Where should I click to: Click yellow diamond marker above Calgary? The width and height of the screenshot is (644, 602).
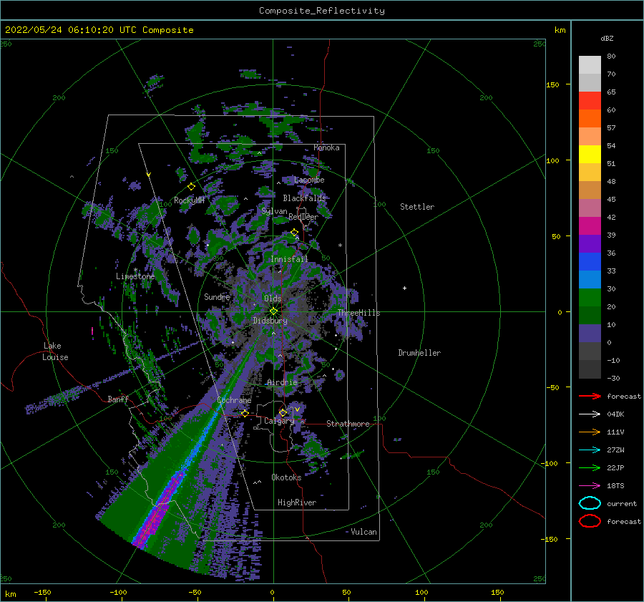point(283,412)
